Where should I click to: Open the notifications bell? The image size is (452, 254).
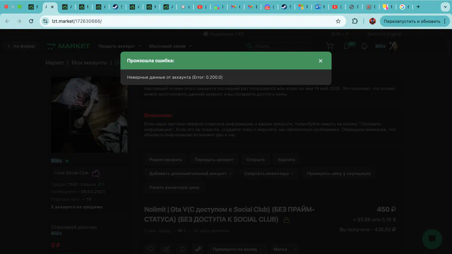pos(364,46)
